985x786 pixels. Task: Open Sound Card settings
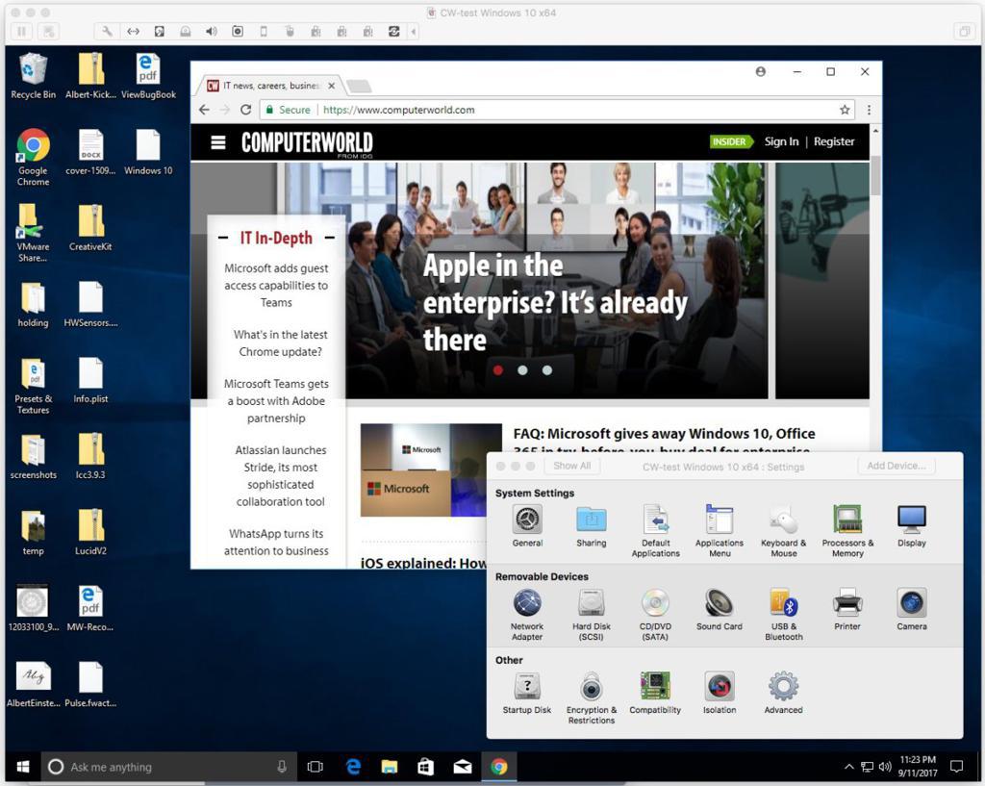[x=720, y=610]
